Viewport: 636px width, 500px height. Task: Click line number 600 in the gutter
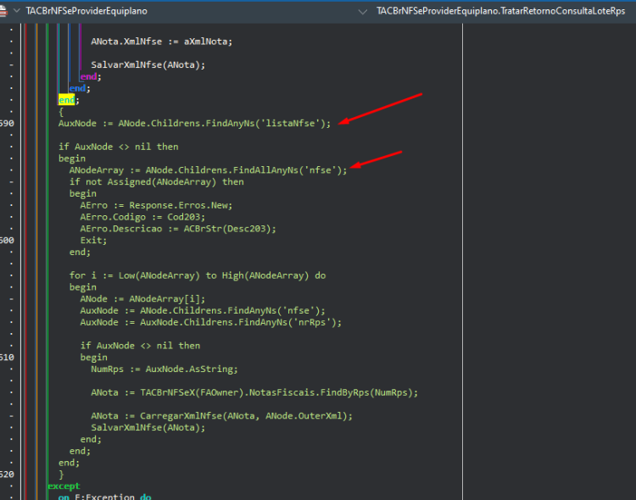click(7, 241)
